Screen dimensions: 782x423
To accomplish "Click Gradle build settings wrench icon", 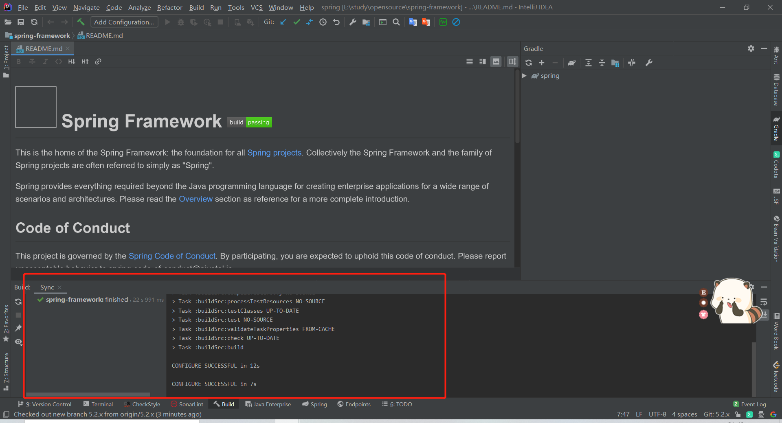I will tap(649, 63).
